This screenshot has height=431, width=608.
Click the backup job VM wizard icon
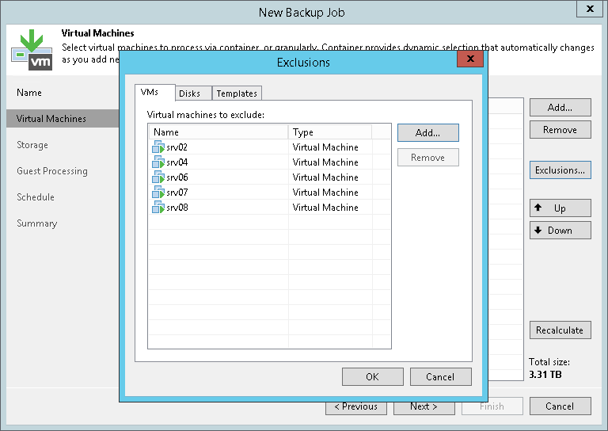(x=32, y=50)
